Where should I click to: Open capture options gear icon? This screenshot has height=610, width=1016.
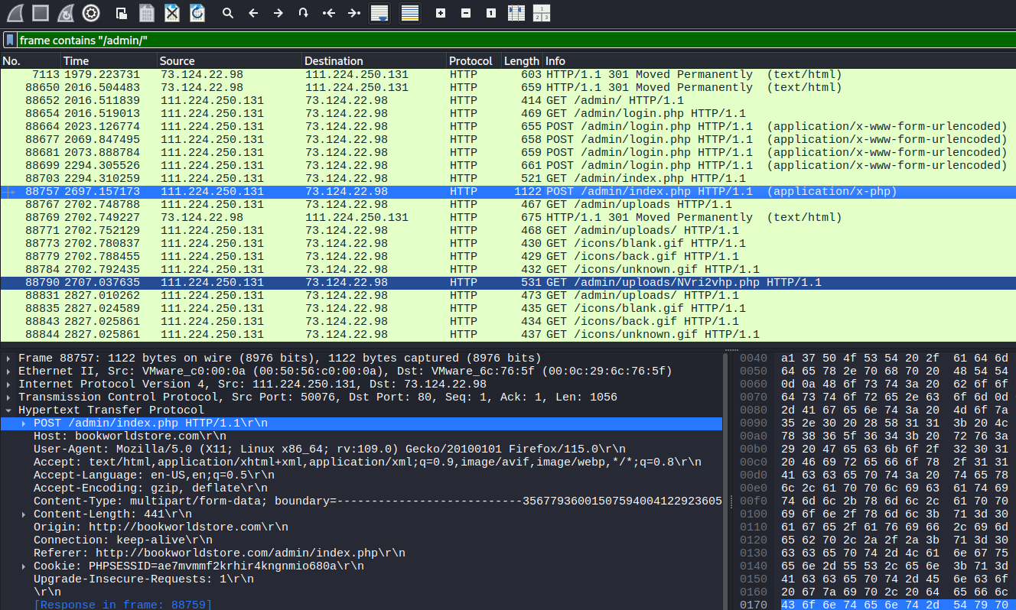(x=91, y=12)
